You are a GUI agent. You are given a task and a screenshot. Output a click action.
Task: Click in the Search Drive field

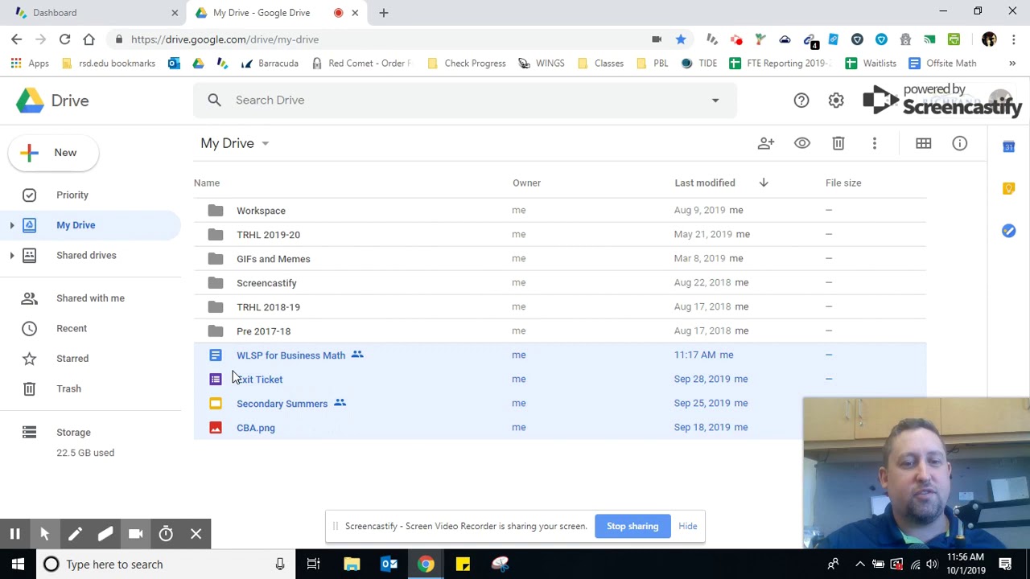click(465, 100)
